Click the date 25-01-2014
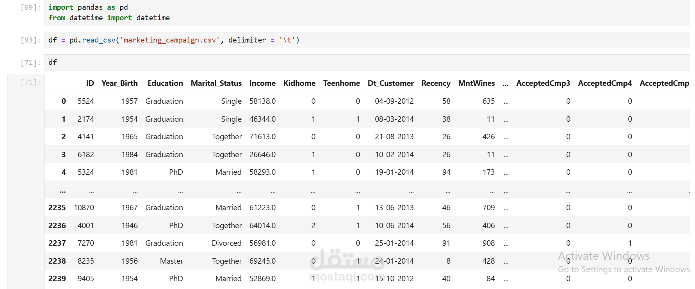Viewport: 695px width, 289px height. [x=394, y=243]
